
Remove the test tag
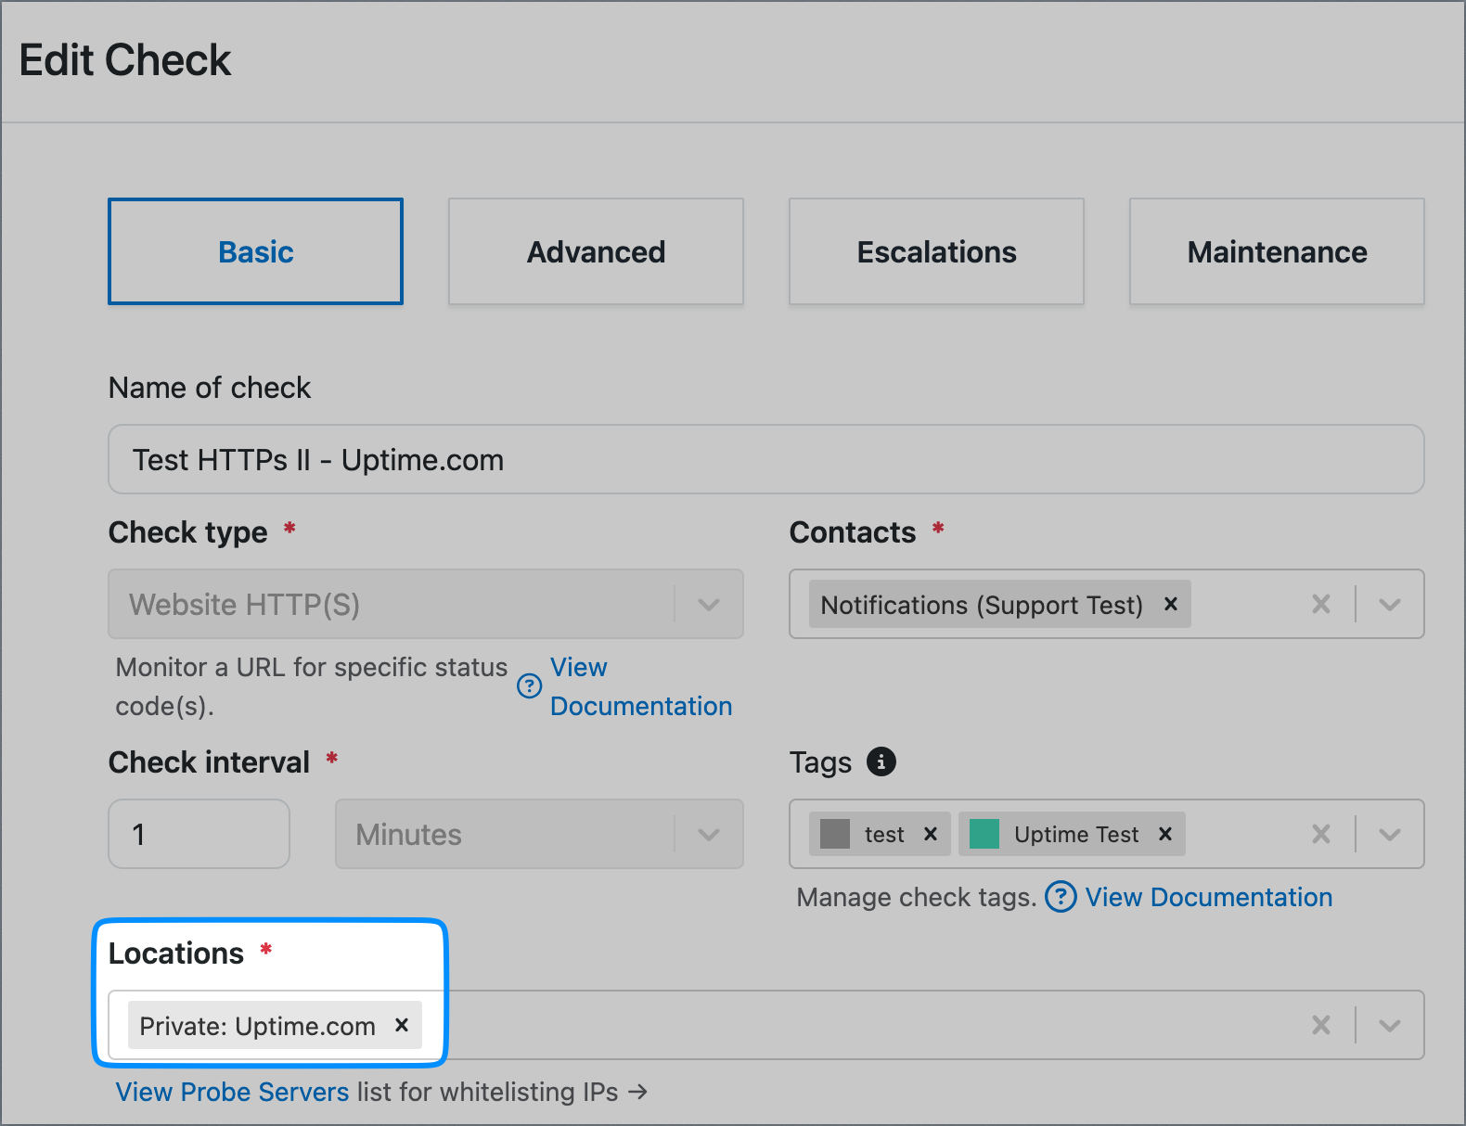(x=931, y=834)
